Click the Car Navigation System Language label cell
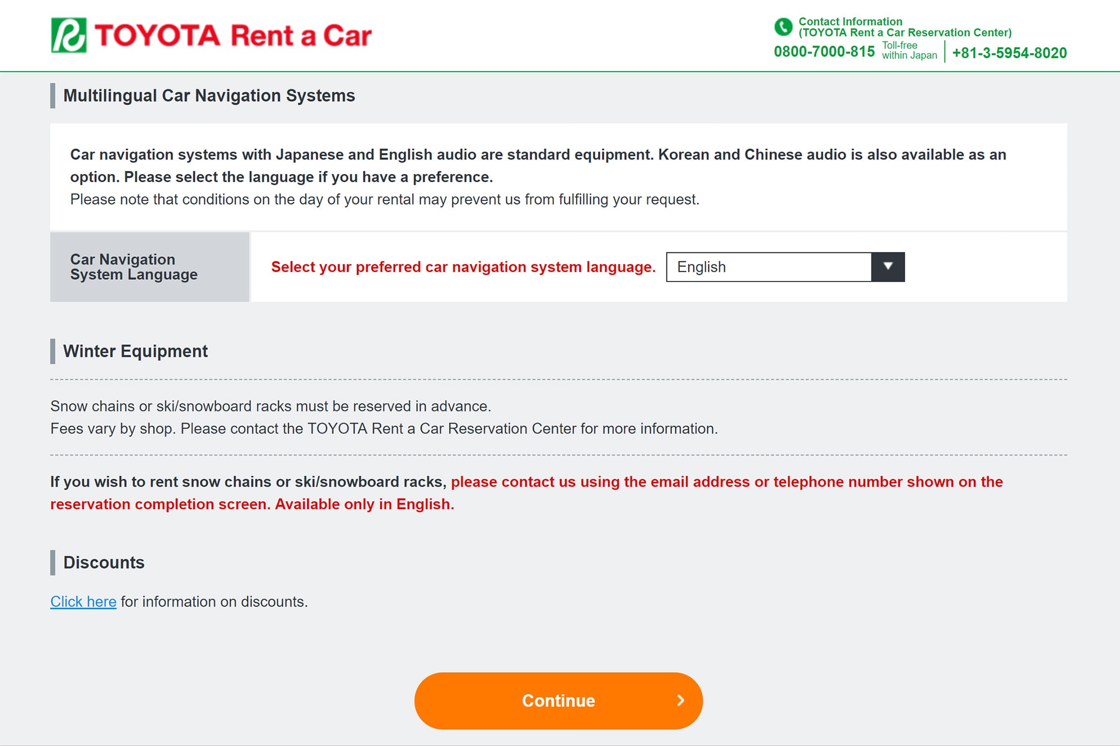 [150, 267]
